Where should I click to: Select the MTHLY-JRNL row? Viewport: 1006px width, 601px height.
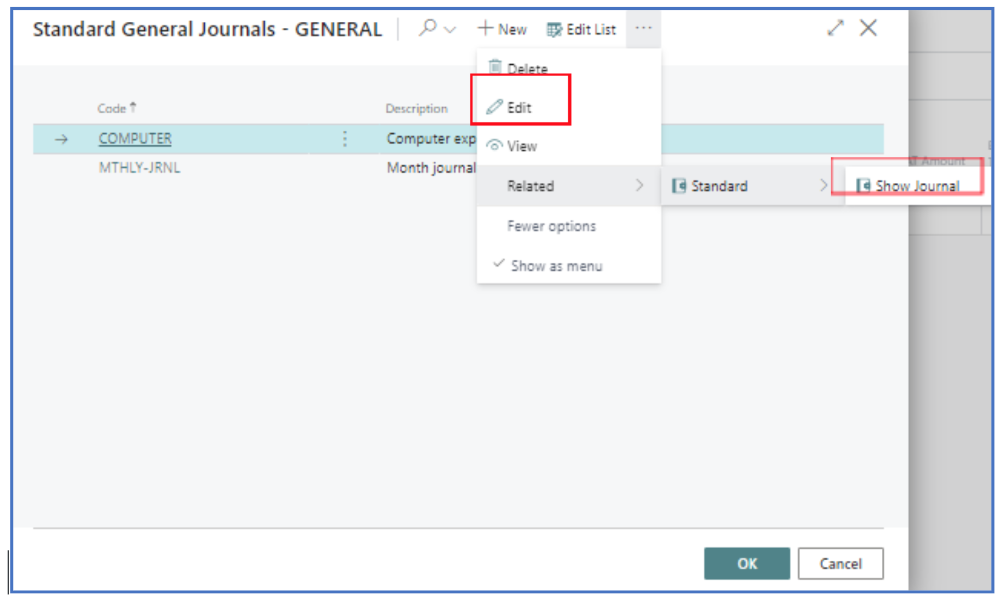pos(139,168)
